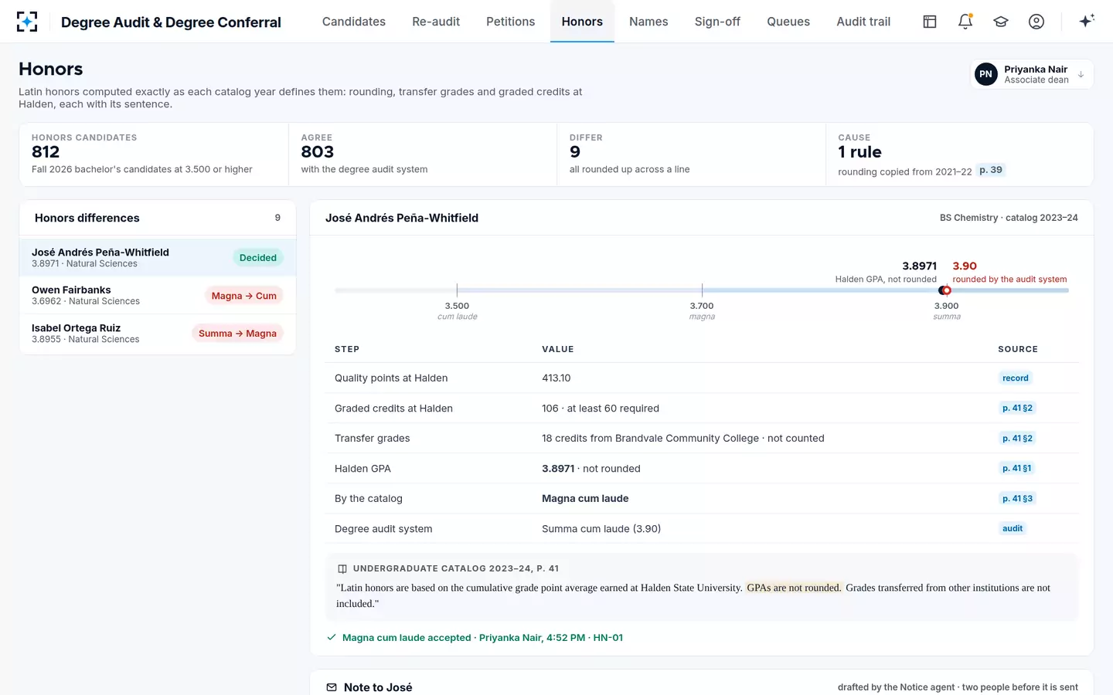
Task: Open the user account icon
Action: pos(1036,22)
